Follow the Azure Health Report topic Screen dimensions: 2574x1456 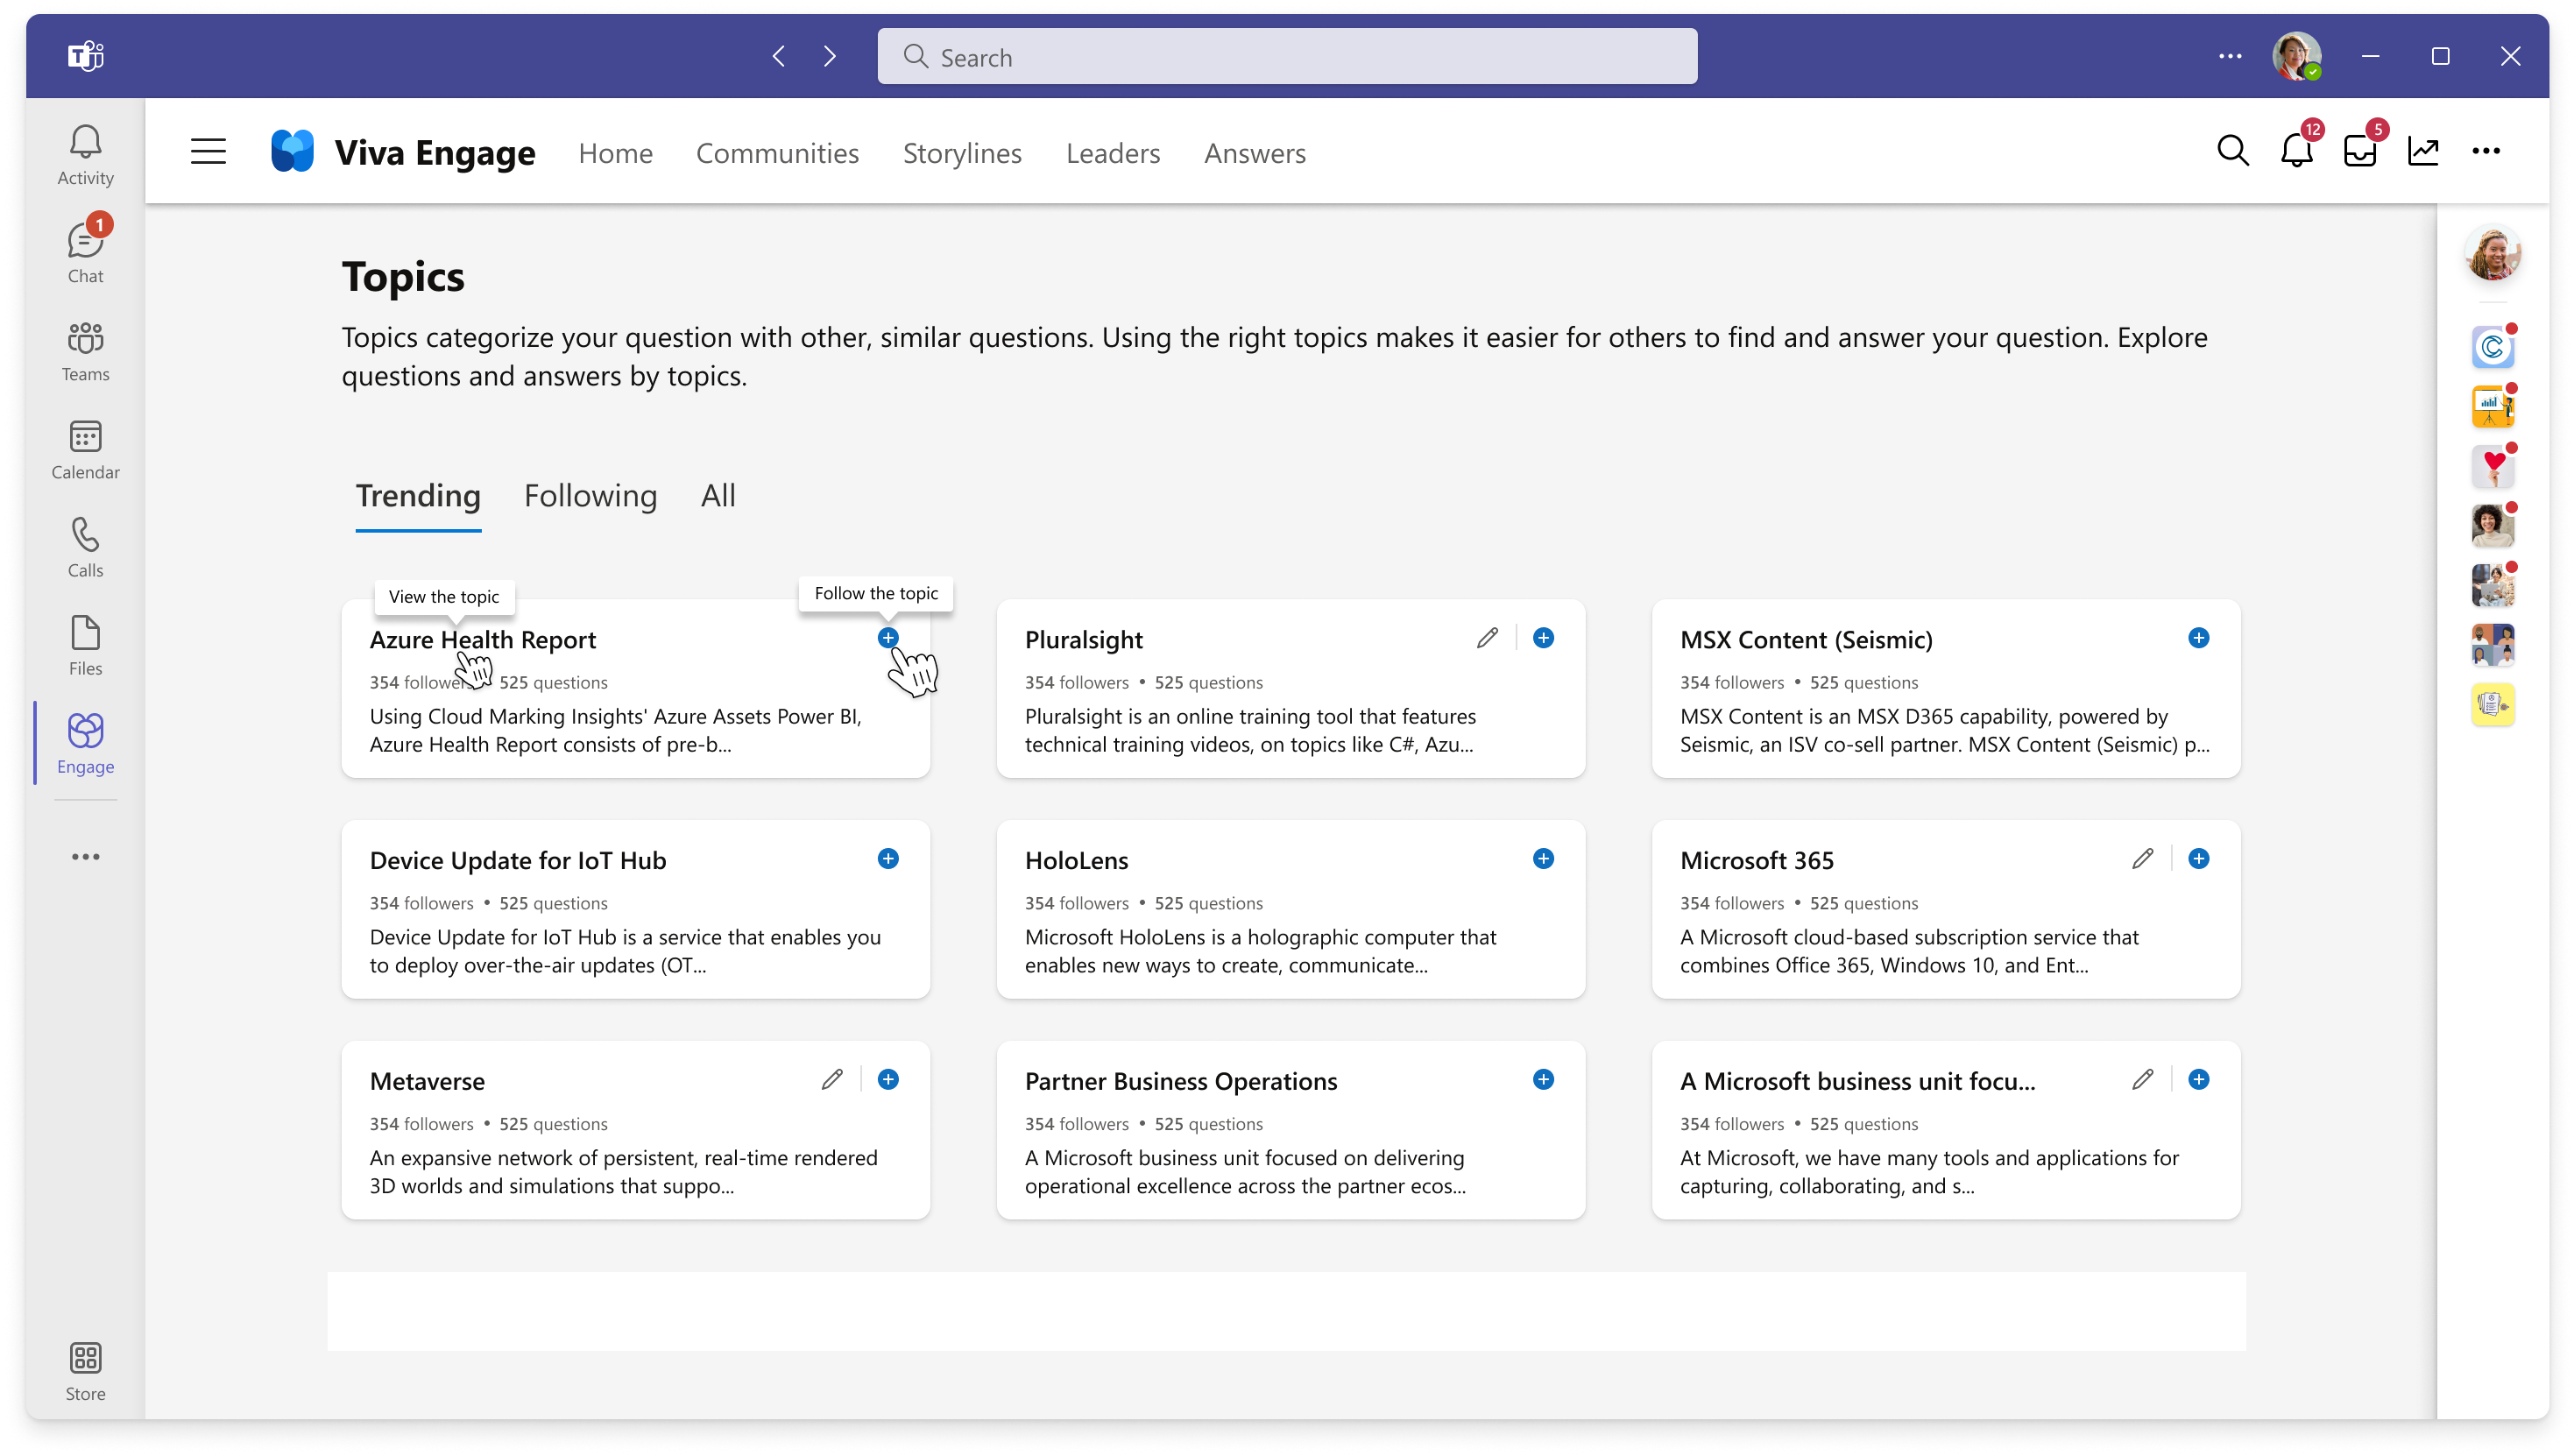click(x=887, y=638)
